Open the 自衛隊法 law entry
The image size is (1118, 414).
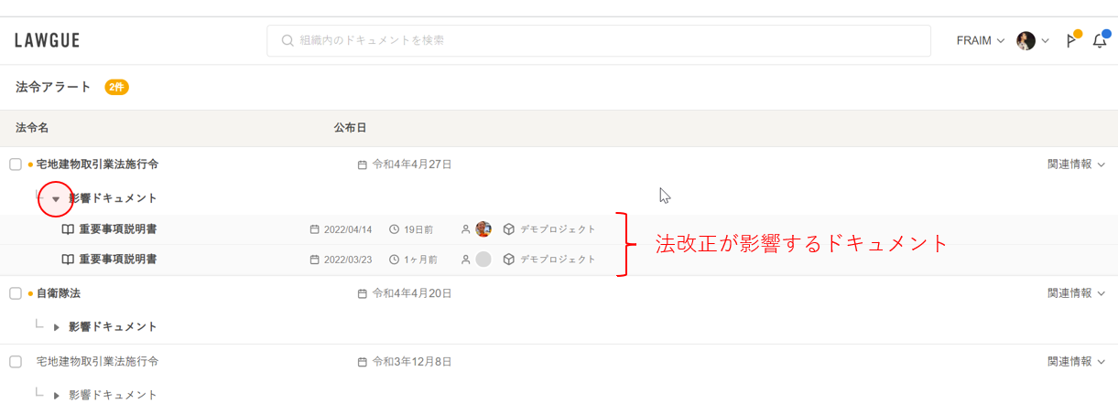tap(59, 293)
